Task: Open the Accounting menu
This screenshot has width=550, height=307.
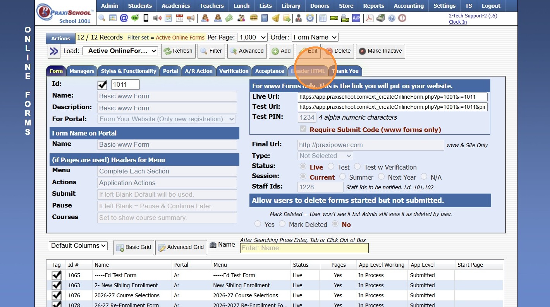Action: pyautogui.click(x=409, y=6)
